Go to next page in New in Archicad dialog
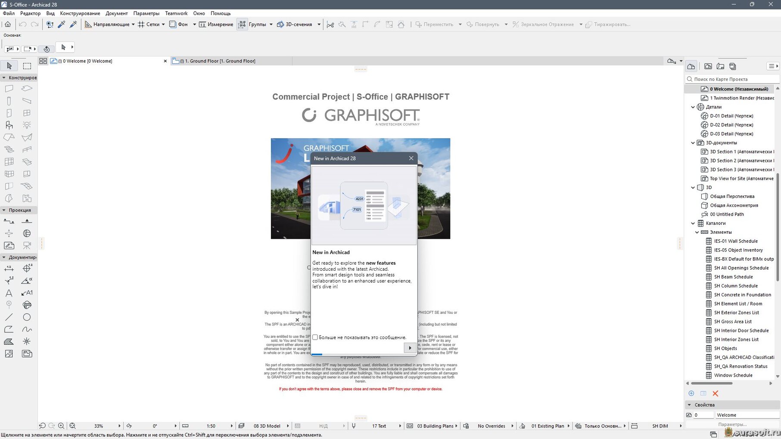 click(410, 348)
